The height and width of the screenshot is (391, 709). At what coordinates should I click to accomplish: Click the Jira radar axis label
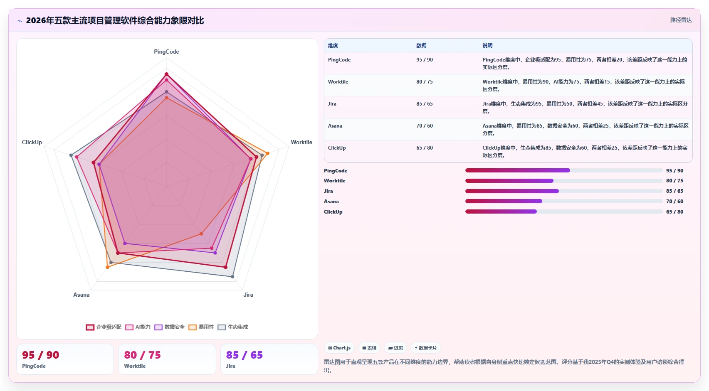(248, 295)
